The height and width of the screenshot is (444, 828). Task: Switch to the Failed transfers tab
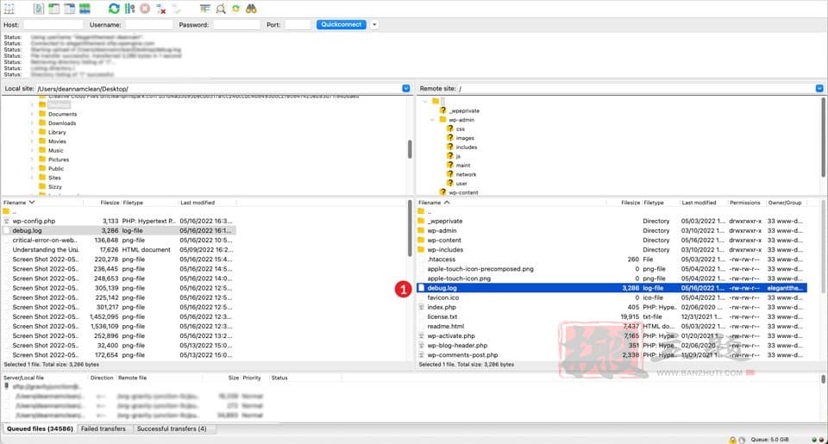click(x=103, y=428)
